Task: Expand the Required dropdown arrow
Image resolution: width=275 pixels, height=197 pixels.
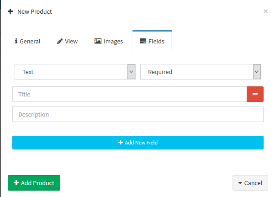Action: click(257, 72)
